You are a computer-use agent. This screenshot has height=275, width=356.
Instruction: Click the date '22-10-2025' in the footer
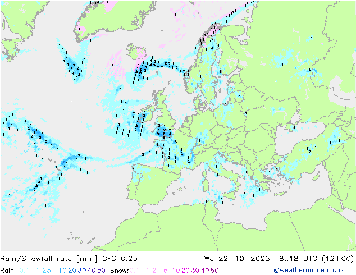pyautogui.click(x=244, y=259)
